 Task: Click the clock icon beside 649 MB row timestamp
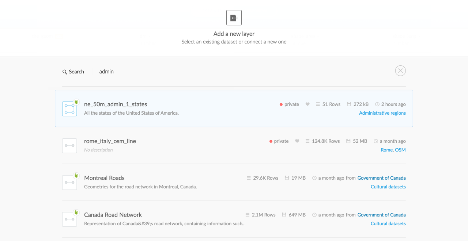[314, 215]
